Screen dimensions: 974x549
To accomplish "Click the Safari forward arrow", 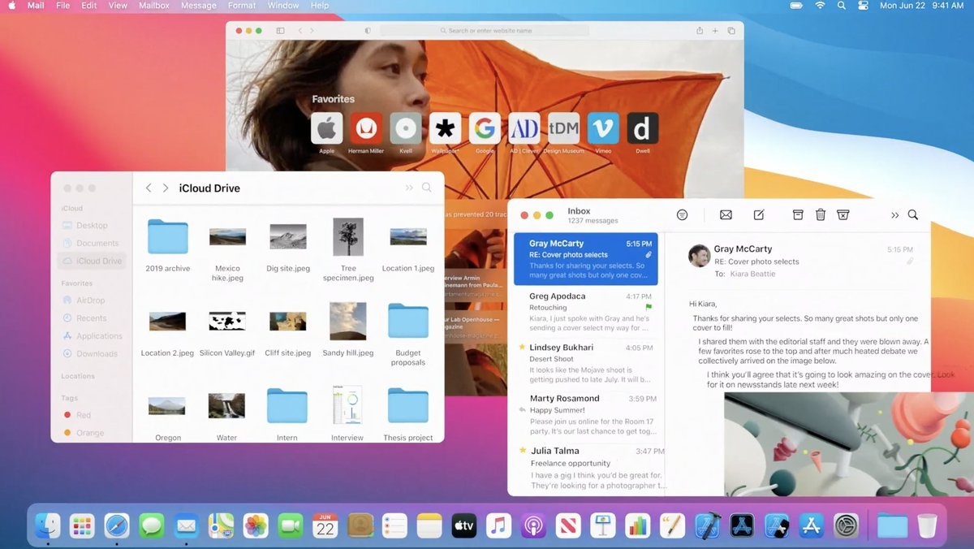I will point(312,31).
